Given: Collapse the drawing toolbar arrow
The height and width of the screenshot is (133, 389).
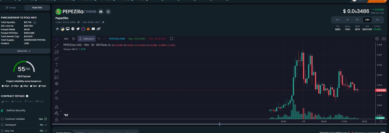Looking at the screenshot, I should click(x=61, y=111).
